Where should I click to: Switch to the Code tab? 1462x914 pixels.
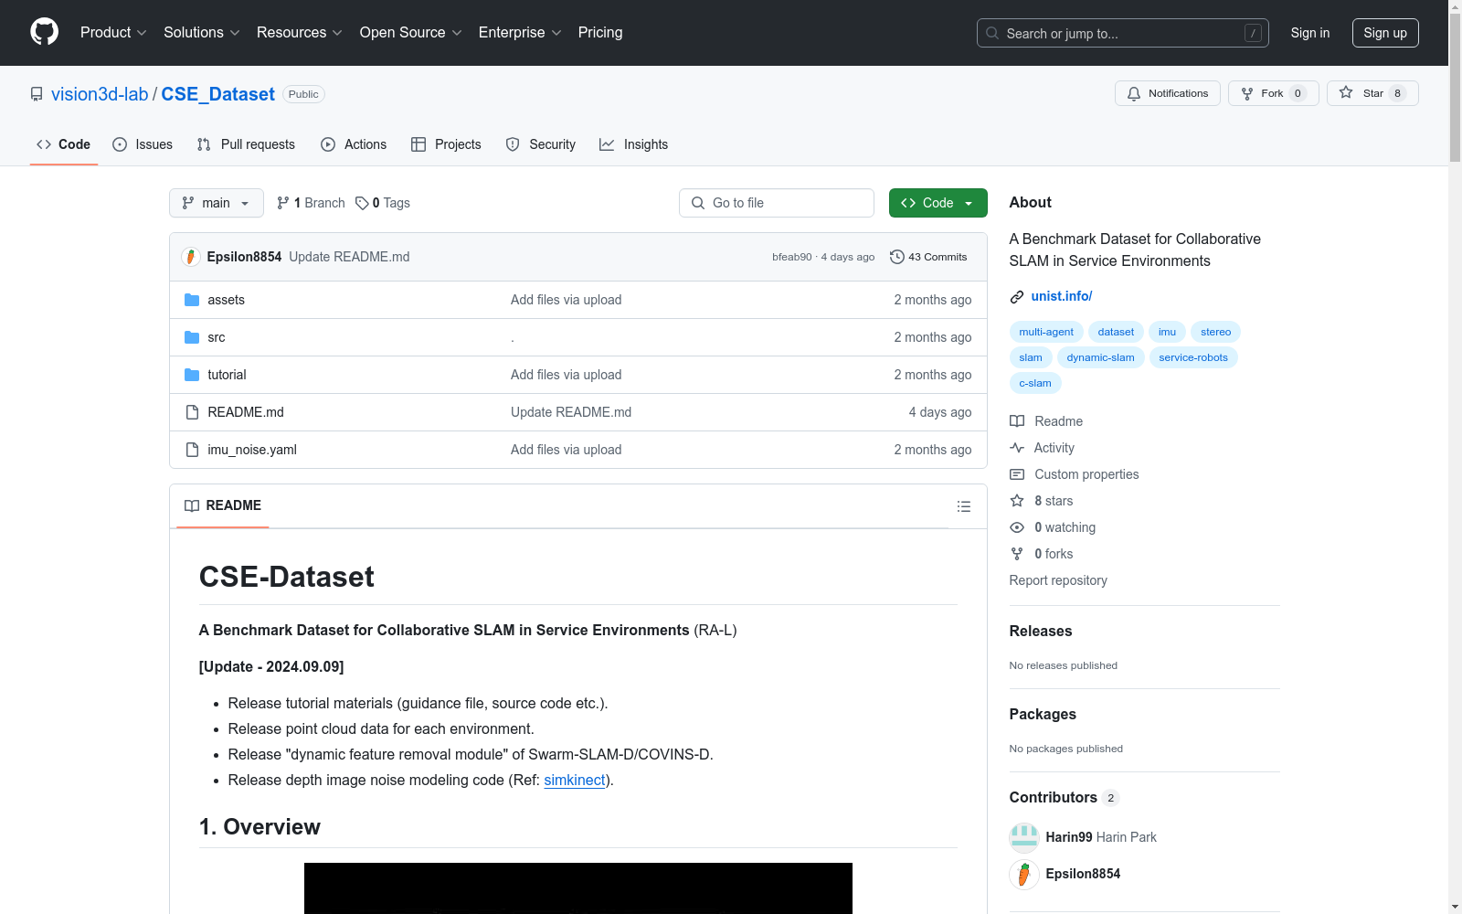click(64, 144)
